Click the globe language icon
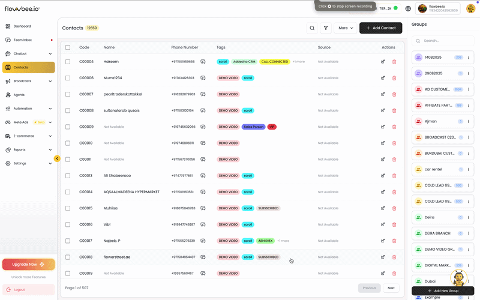The image size is (480, 300). [408, 8]
